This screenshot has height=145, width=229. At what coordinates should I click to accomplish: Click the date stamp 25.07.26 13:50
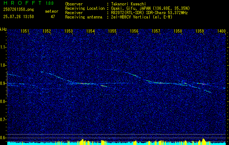pyautogui.click(x=19, y=17)
